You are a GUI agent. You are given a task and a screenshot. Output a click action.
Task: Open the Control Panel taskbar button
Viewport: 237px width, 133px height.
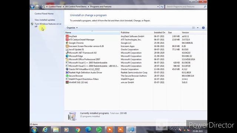(131, 130)
